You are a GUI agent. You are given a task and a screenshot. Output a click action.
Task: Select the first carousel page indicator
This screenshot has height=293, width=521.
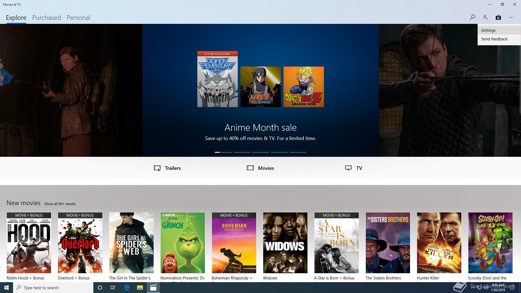click(x=223, y=152)
